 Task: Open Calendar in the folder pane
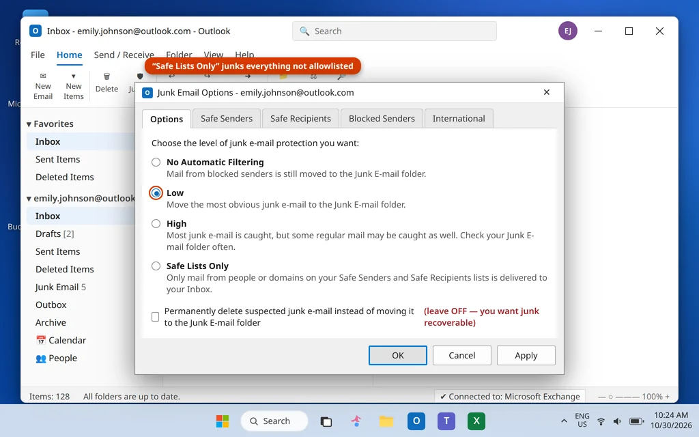tap(61, 340)
